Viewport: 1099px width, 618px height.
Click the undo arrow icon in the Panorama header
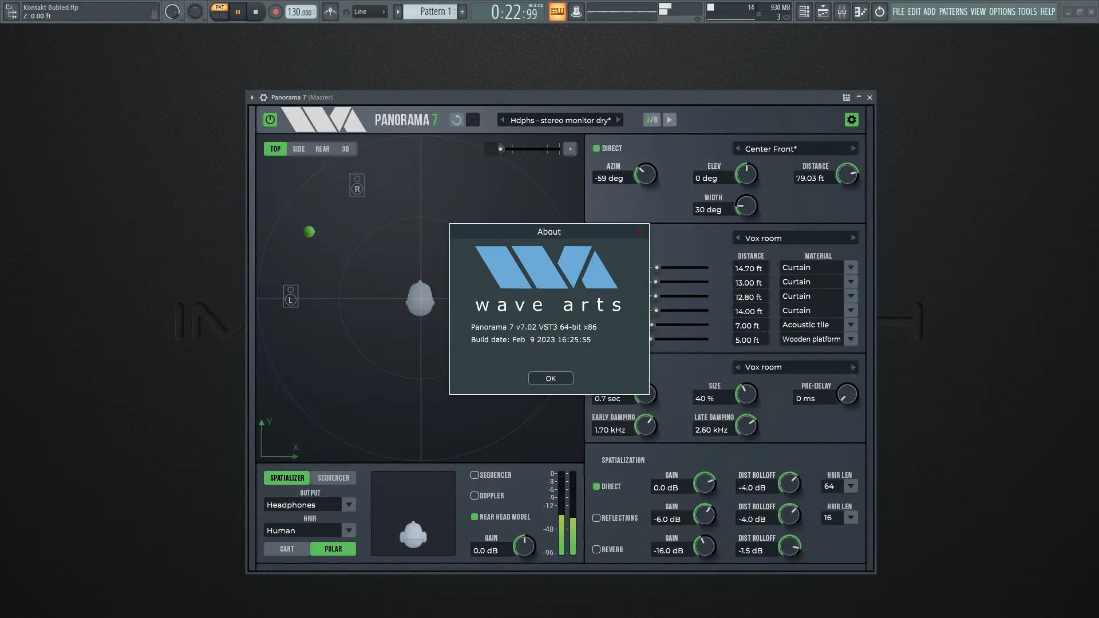coord(456,120)
